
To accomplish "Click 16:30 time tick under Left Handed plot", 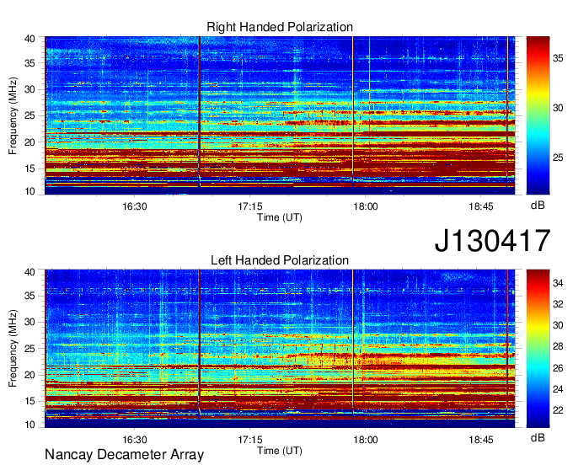I will coord(135,440).
